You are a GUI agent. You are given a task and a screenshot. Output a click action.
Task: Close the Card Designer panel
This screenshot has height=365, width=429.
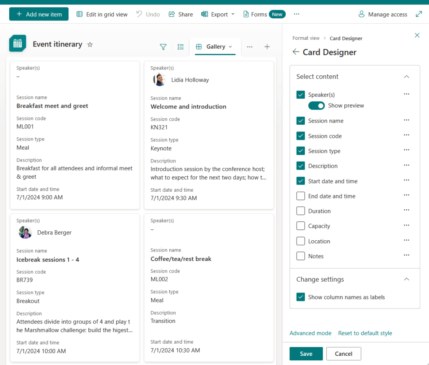click(417, 35)
